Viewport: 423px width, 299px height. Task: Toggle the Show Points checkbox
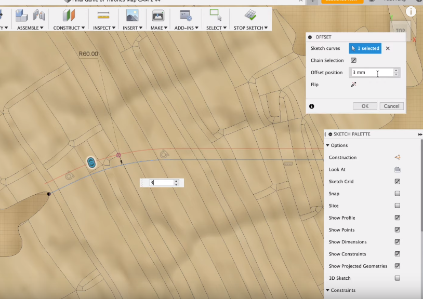(x=398, y=230)
